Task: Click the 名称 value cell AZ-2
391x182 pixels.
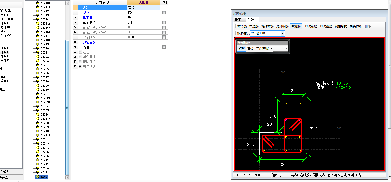Action: coord(143,7)
